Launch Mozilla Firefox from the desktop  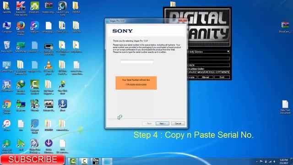[21, 28]
